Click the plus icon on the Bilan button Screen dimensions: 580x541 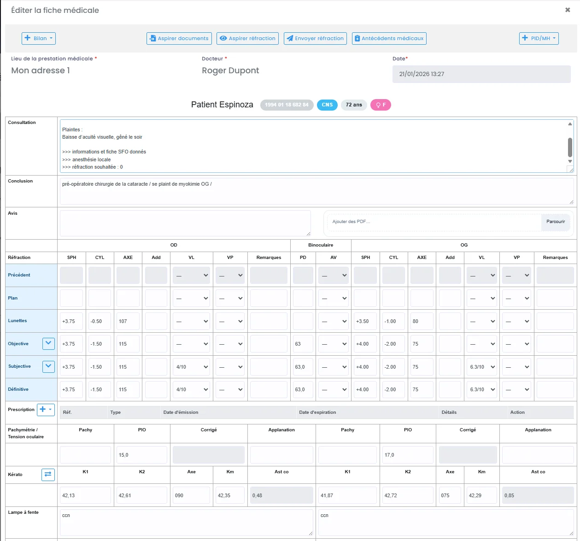(27, 38)
